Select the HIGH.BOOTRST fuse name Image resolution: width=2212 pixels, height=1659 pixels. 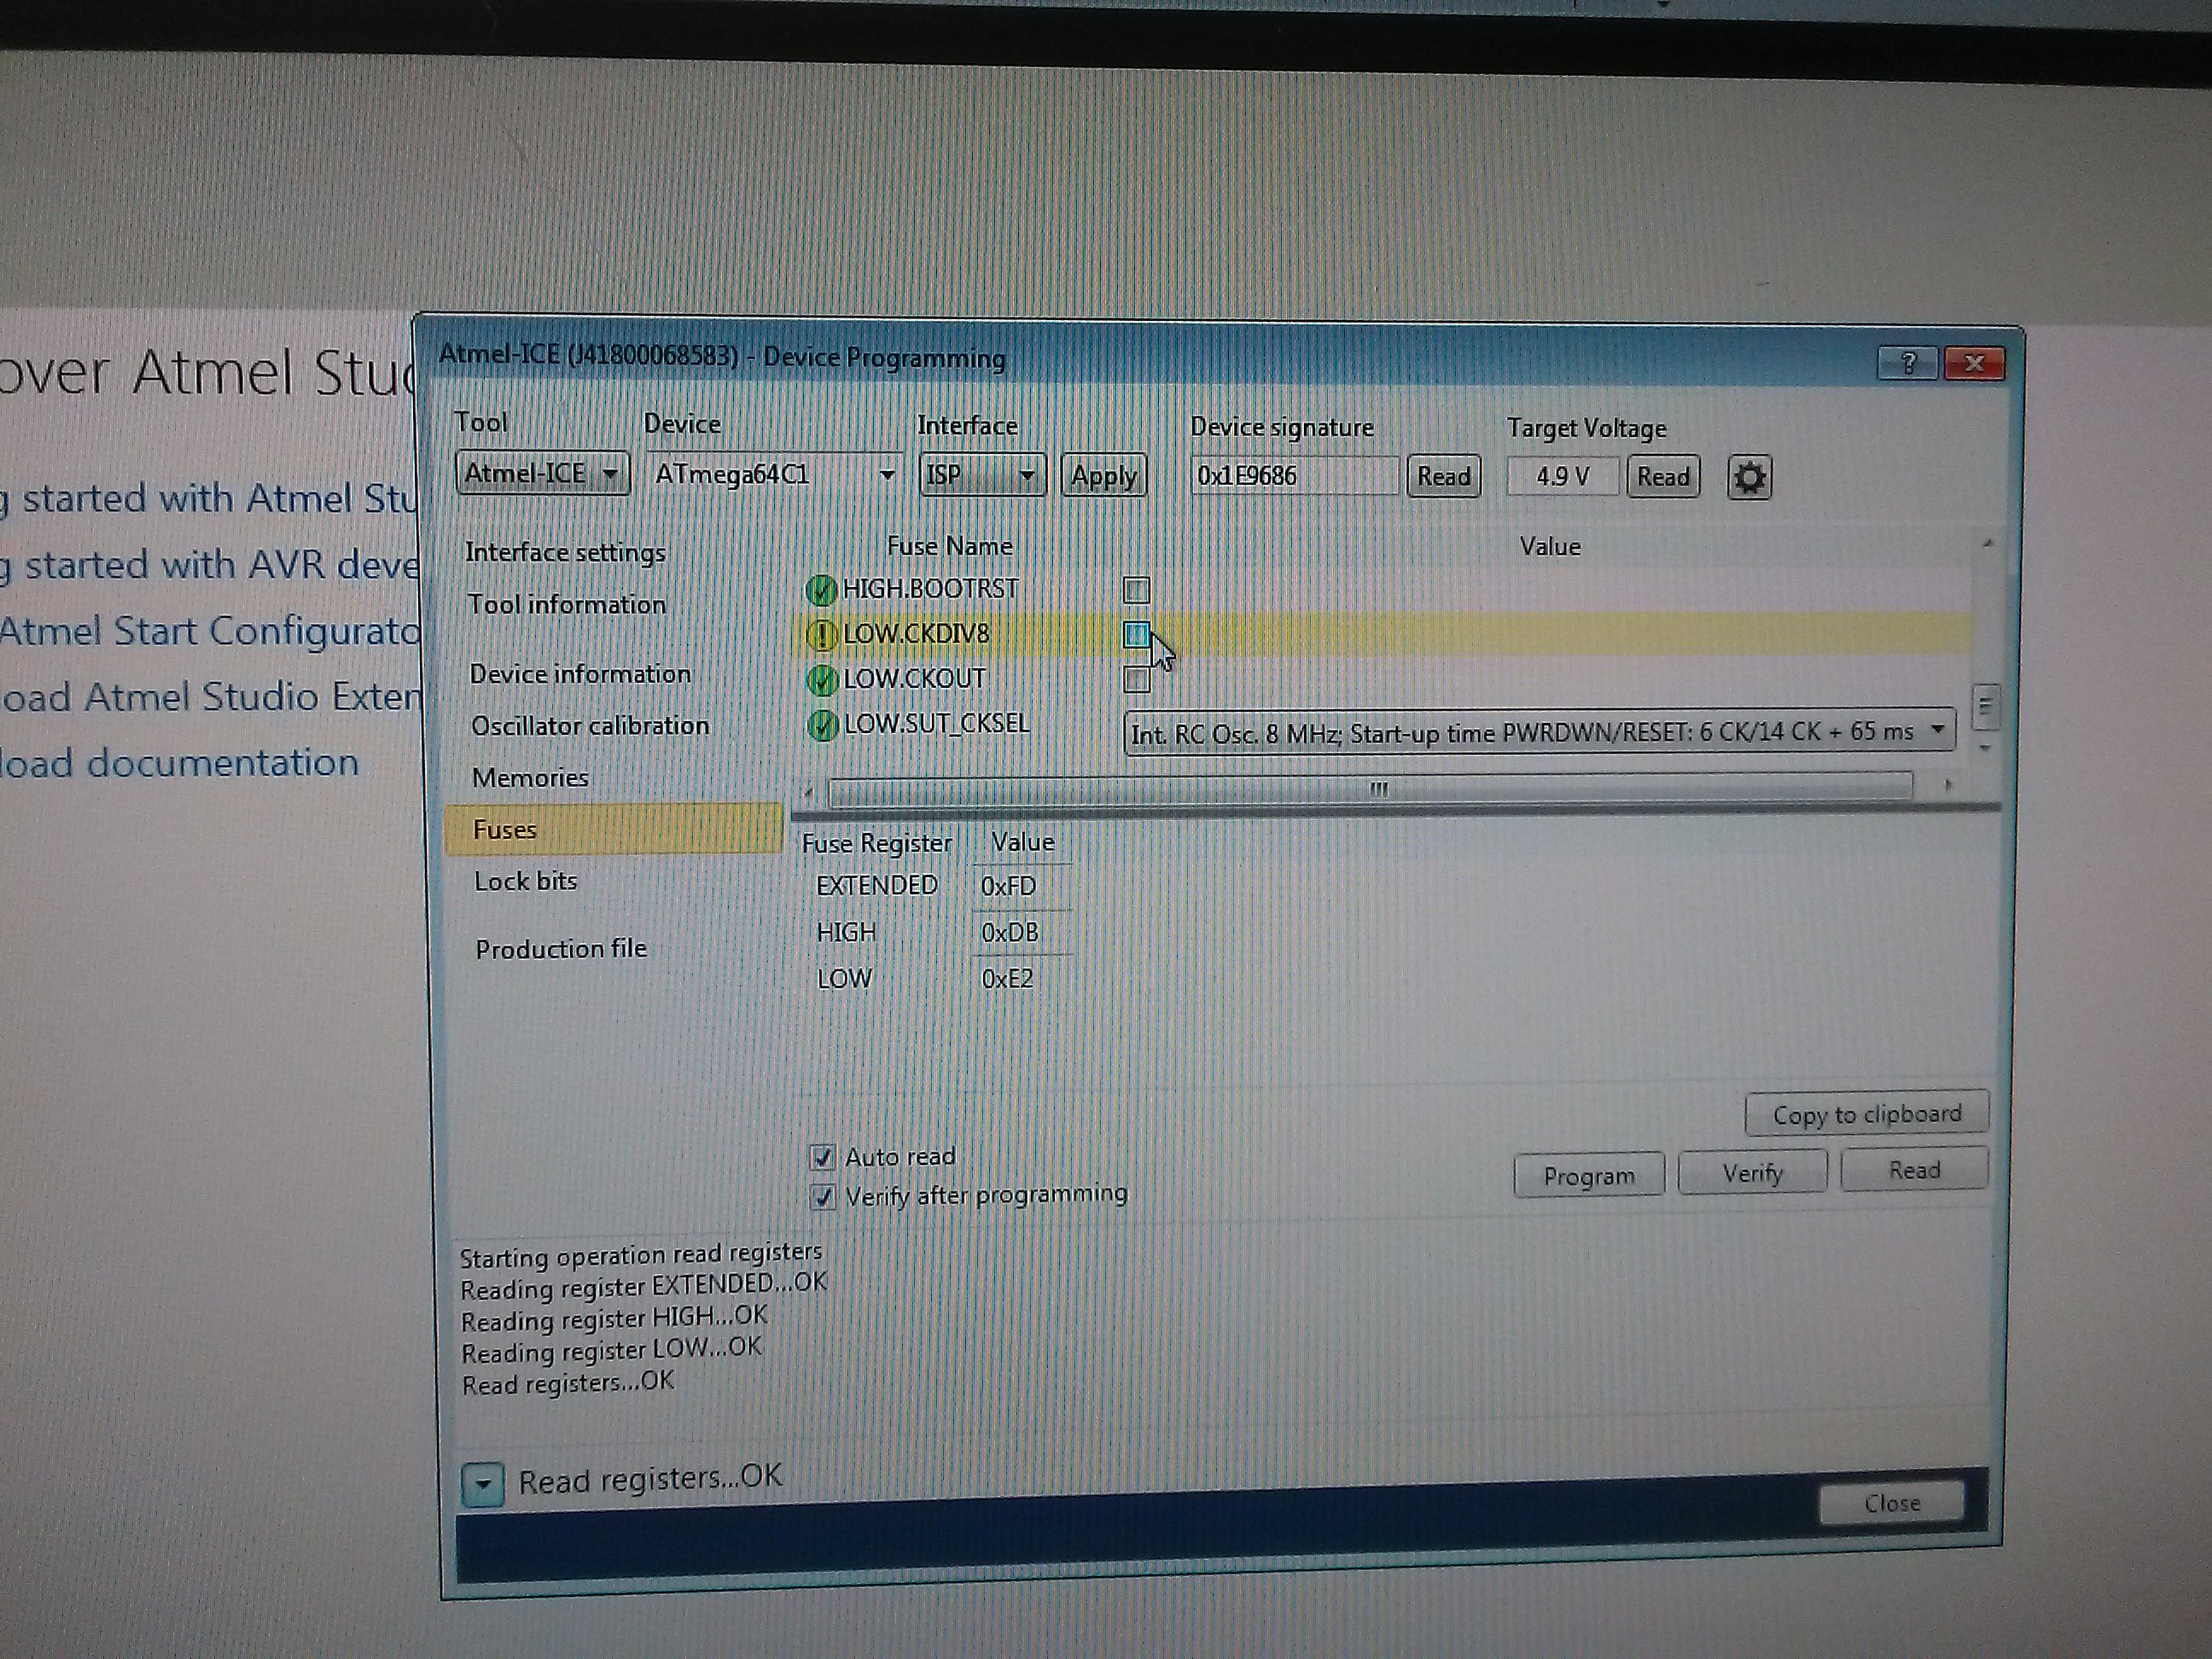[931, 590]
